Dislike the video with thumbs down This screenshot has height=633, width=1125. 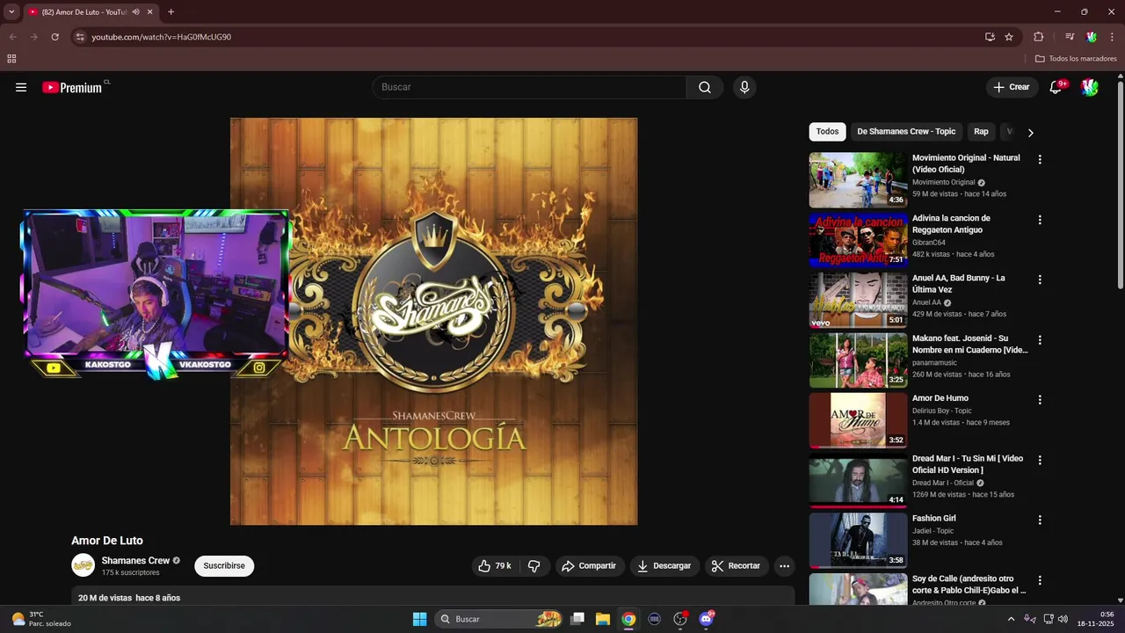(x=533, y=566)
